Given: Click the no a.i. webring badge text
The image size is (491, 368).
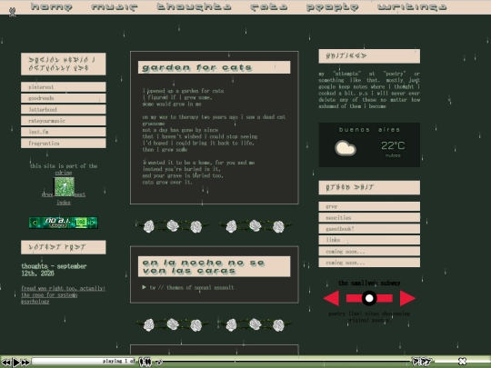Looking at the screenshot, I should [58, 223].
